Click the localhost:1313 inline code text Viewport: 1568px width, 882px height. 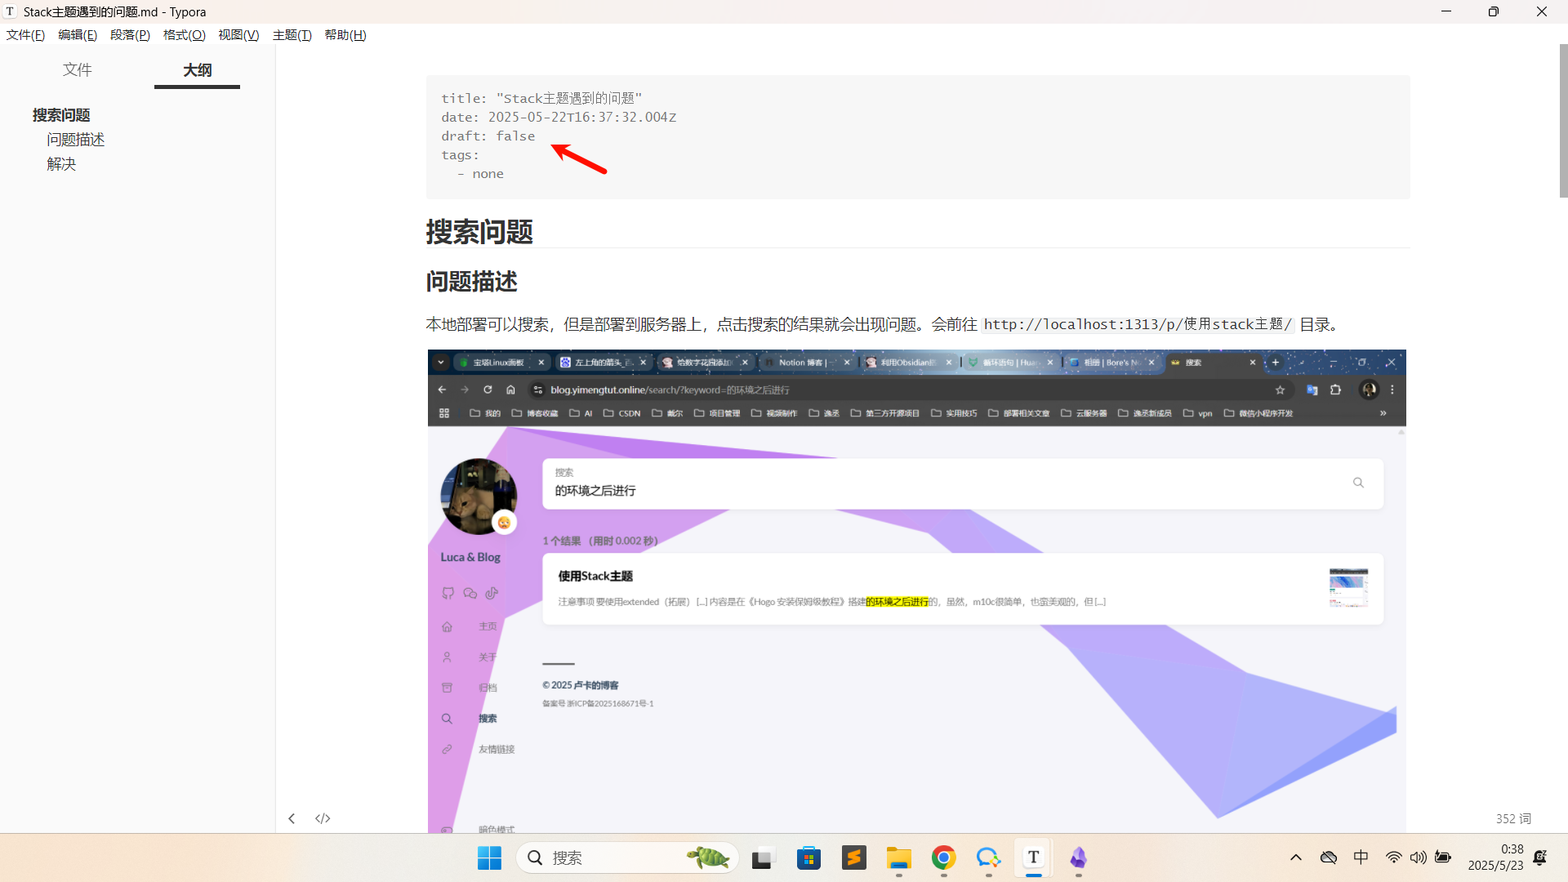[x=1138, y=324]
